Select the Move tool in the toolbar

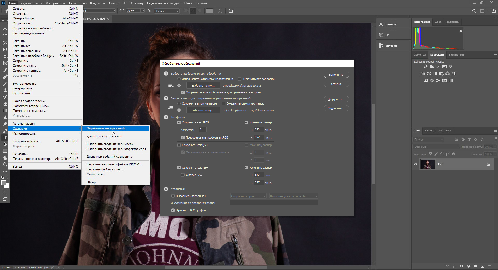tap(5, 30)
